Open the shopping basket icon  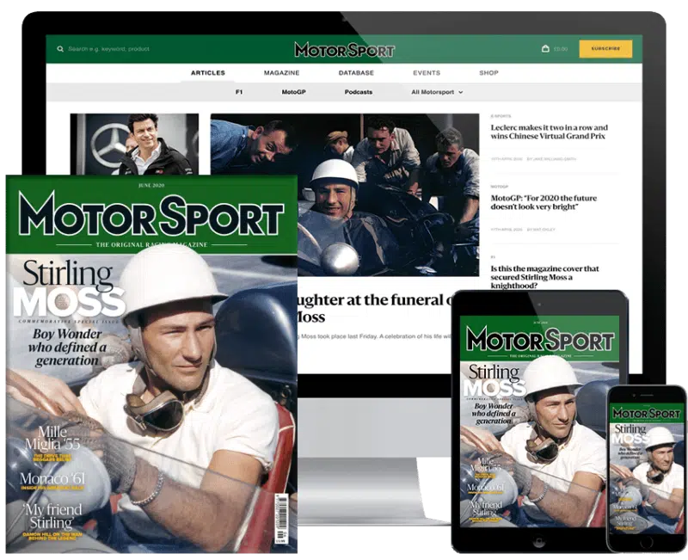(x=545, y=49)
